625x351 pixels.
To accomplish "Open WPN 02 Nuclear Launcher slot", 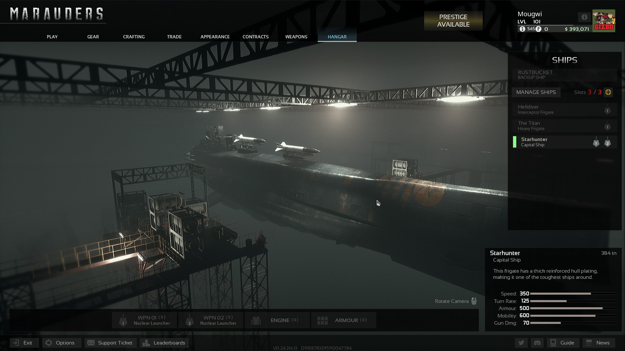I will click(211, 320).
